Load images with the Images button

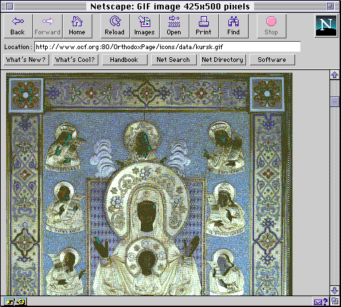click(x=145, y=26)
